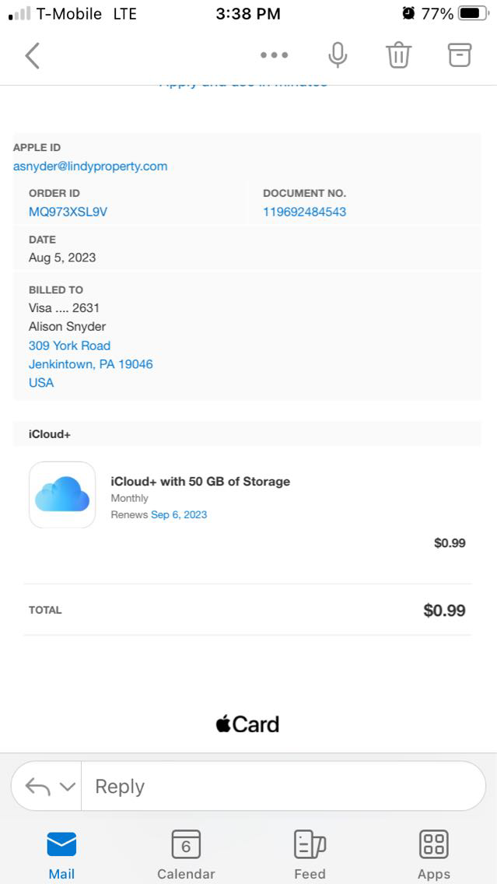
Task: Open the Feed tab
Action: pyautogui.click(x=310, y=854)
